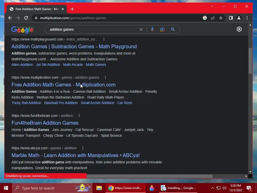
Task: Select the Free Addition Math Games browser tab
Action: [x=37, y=9]
